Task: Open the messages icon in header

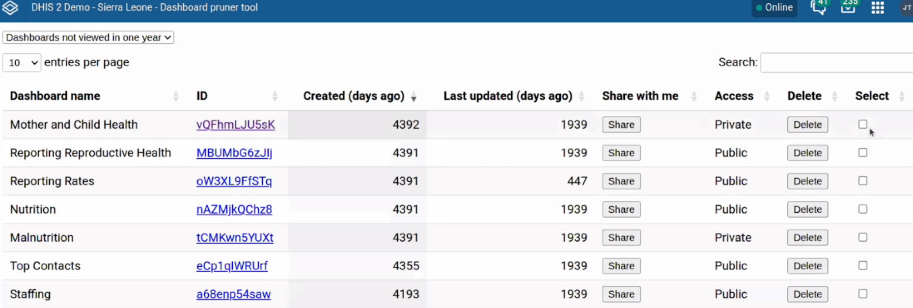Action: click(x=818, y=8)
